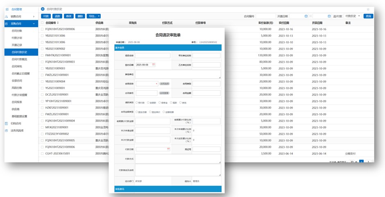Open 开票记录 in the sidebar
385x197 pixels.
[17, 45]
